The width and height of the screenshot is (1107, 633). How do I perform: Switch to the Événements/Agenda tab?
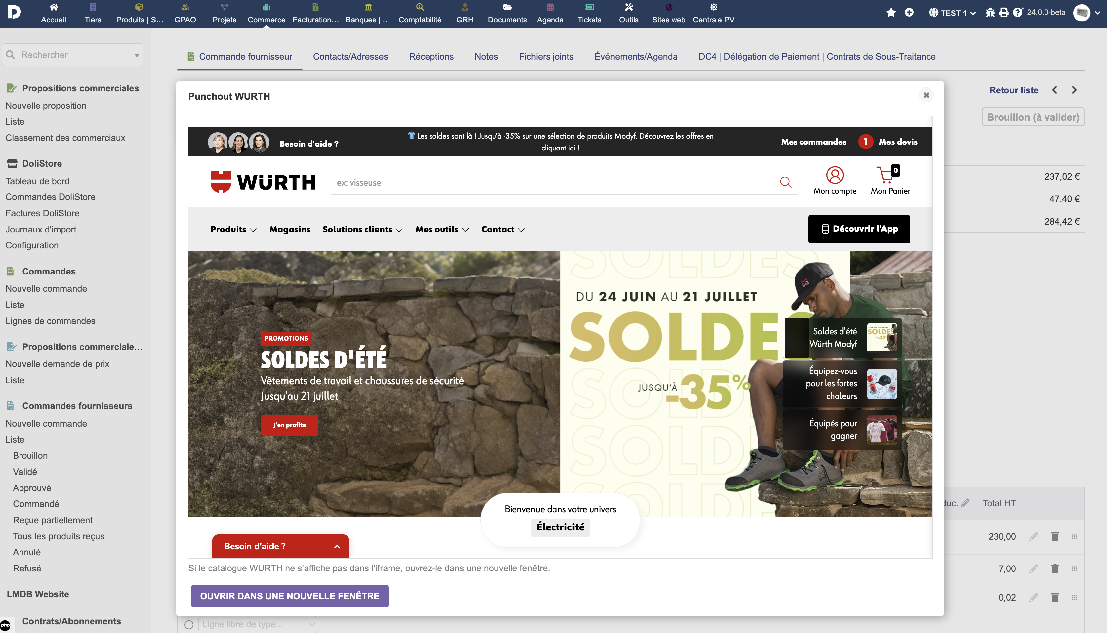[636, 57]
